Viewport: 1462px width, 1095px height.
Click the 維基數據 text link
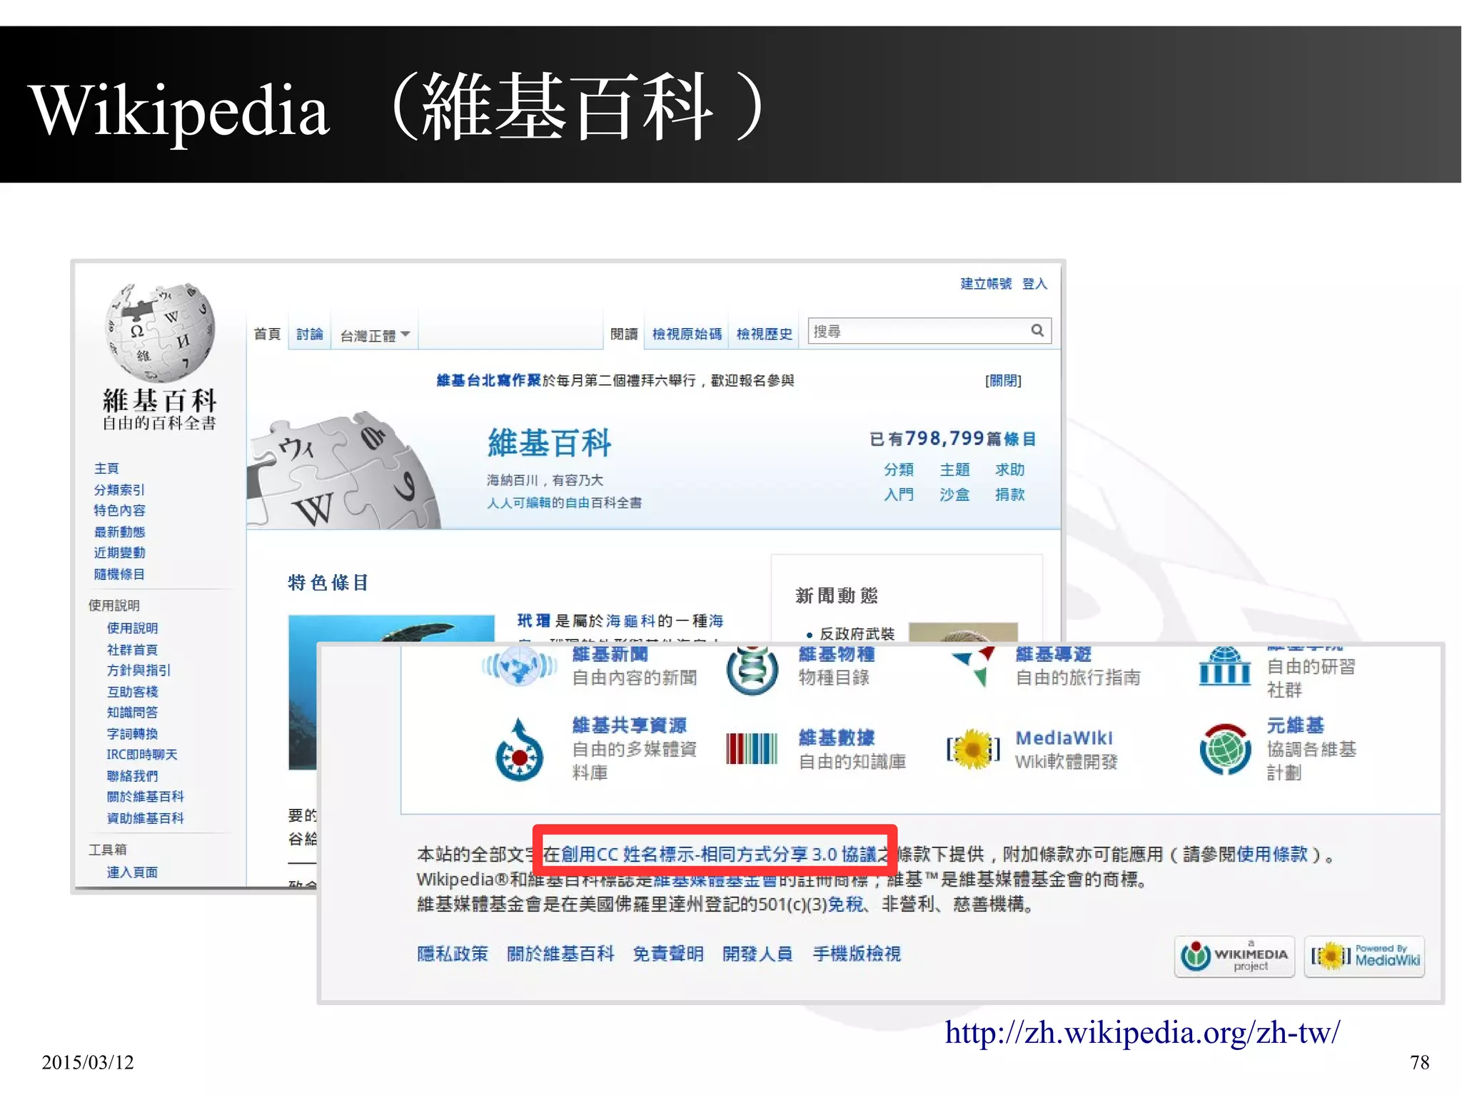837,738
